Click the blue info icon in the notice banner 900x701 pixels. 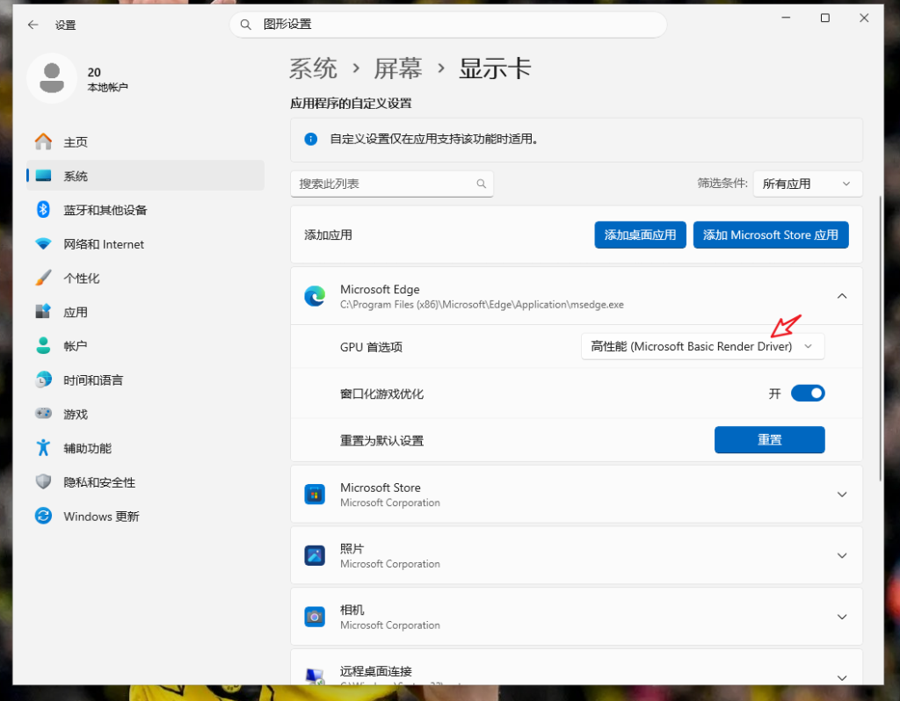[310, 139]
